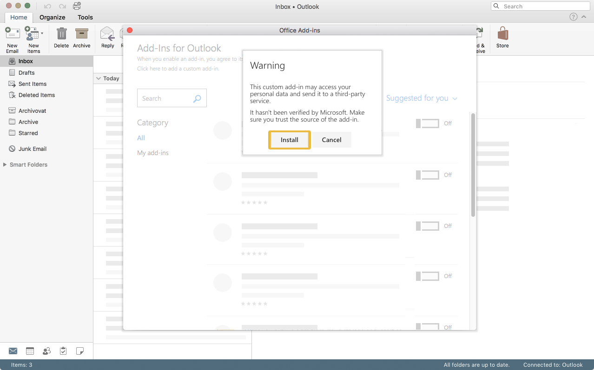Open the Store shopping bag icon
The image size is (594, 370).
(x=502, y=33)
